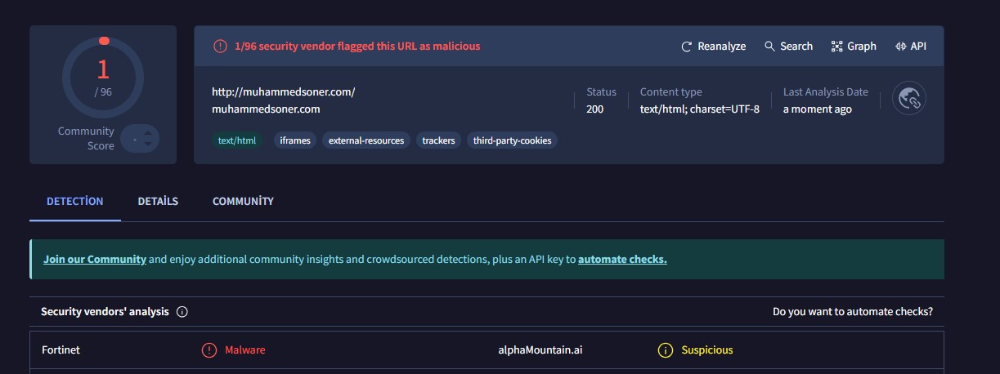The width and height of the screenshot is (1000, 374).
Task: Open the COMMUNITY tab
Action: click(243, 201)
